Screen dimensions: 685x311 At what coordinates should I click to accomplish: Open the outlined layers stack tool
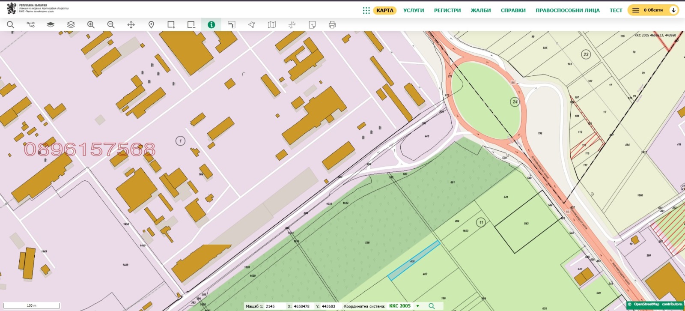click(71, 25)
